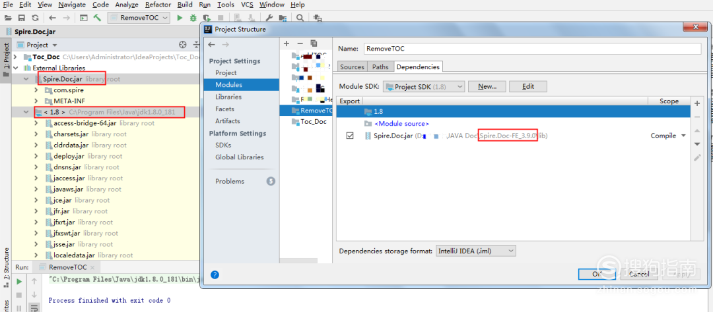Open Global Libraries under Platform Settings

click(239, 157)
